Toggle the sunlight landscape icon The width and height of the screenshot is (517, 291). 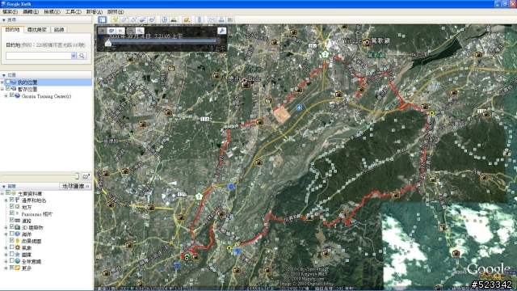(x=174, y=19)
